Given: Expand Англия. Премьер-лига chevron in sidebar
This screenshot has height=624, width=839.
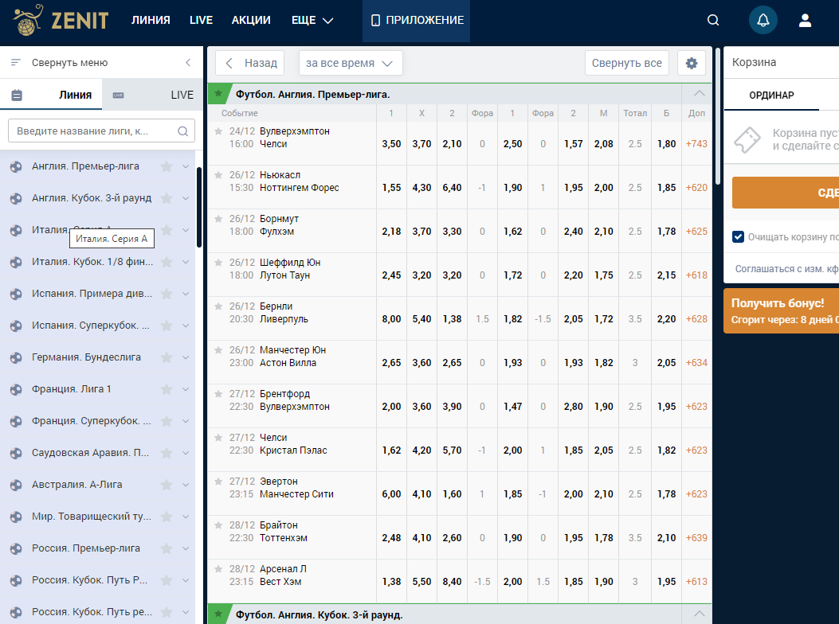Looking at the screenshot, I should (x=186, y=166).
